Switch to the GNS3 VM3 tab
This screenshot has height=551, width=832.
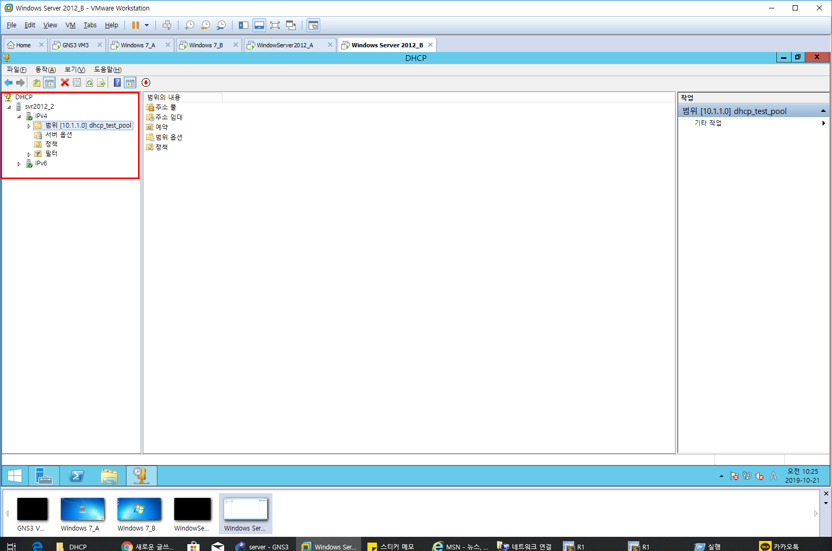coord(76,45)
